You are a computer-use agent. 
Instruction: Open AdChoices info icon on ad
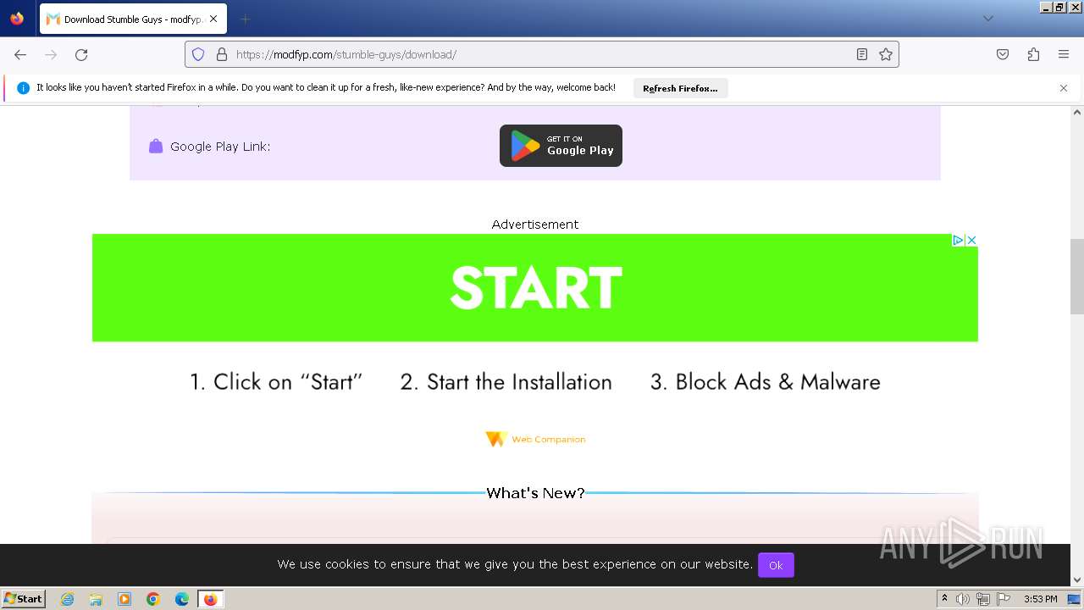click(x=958, y=241)
